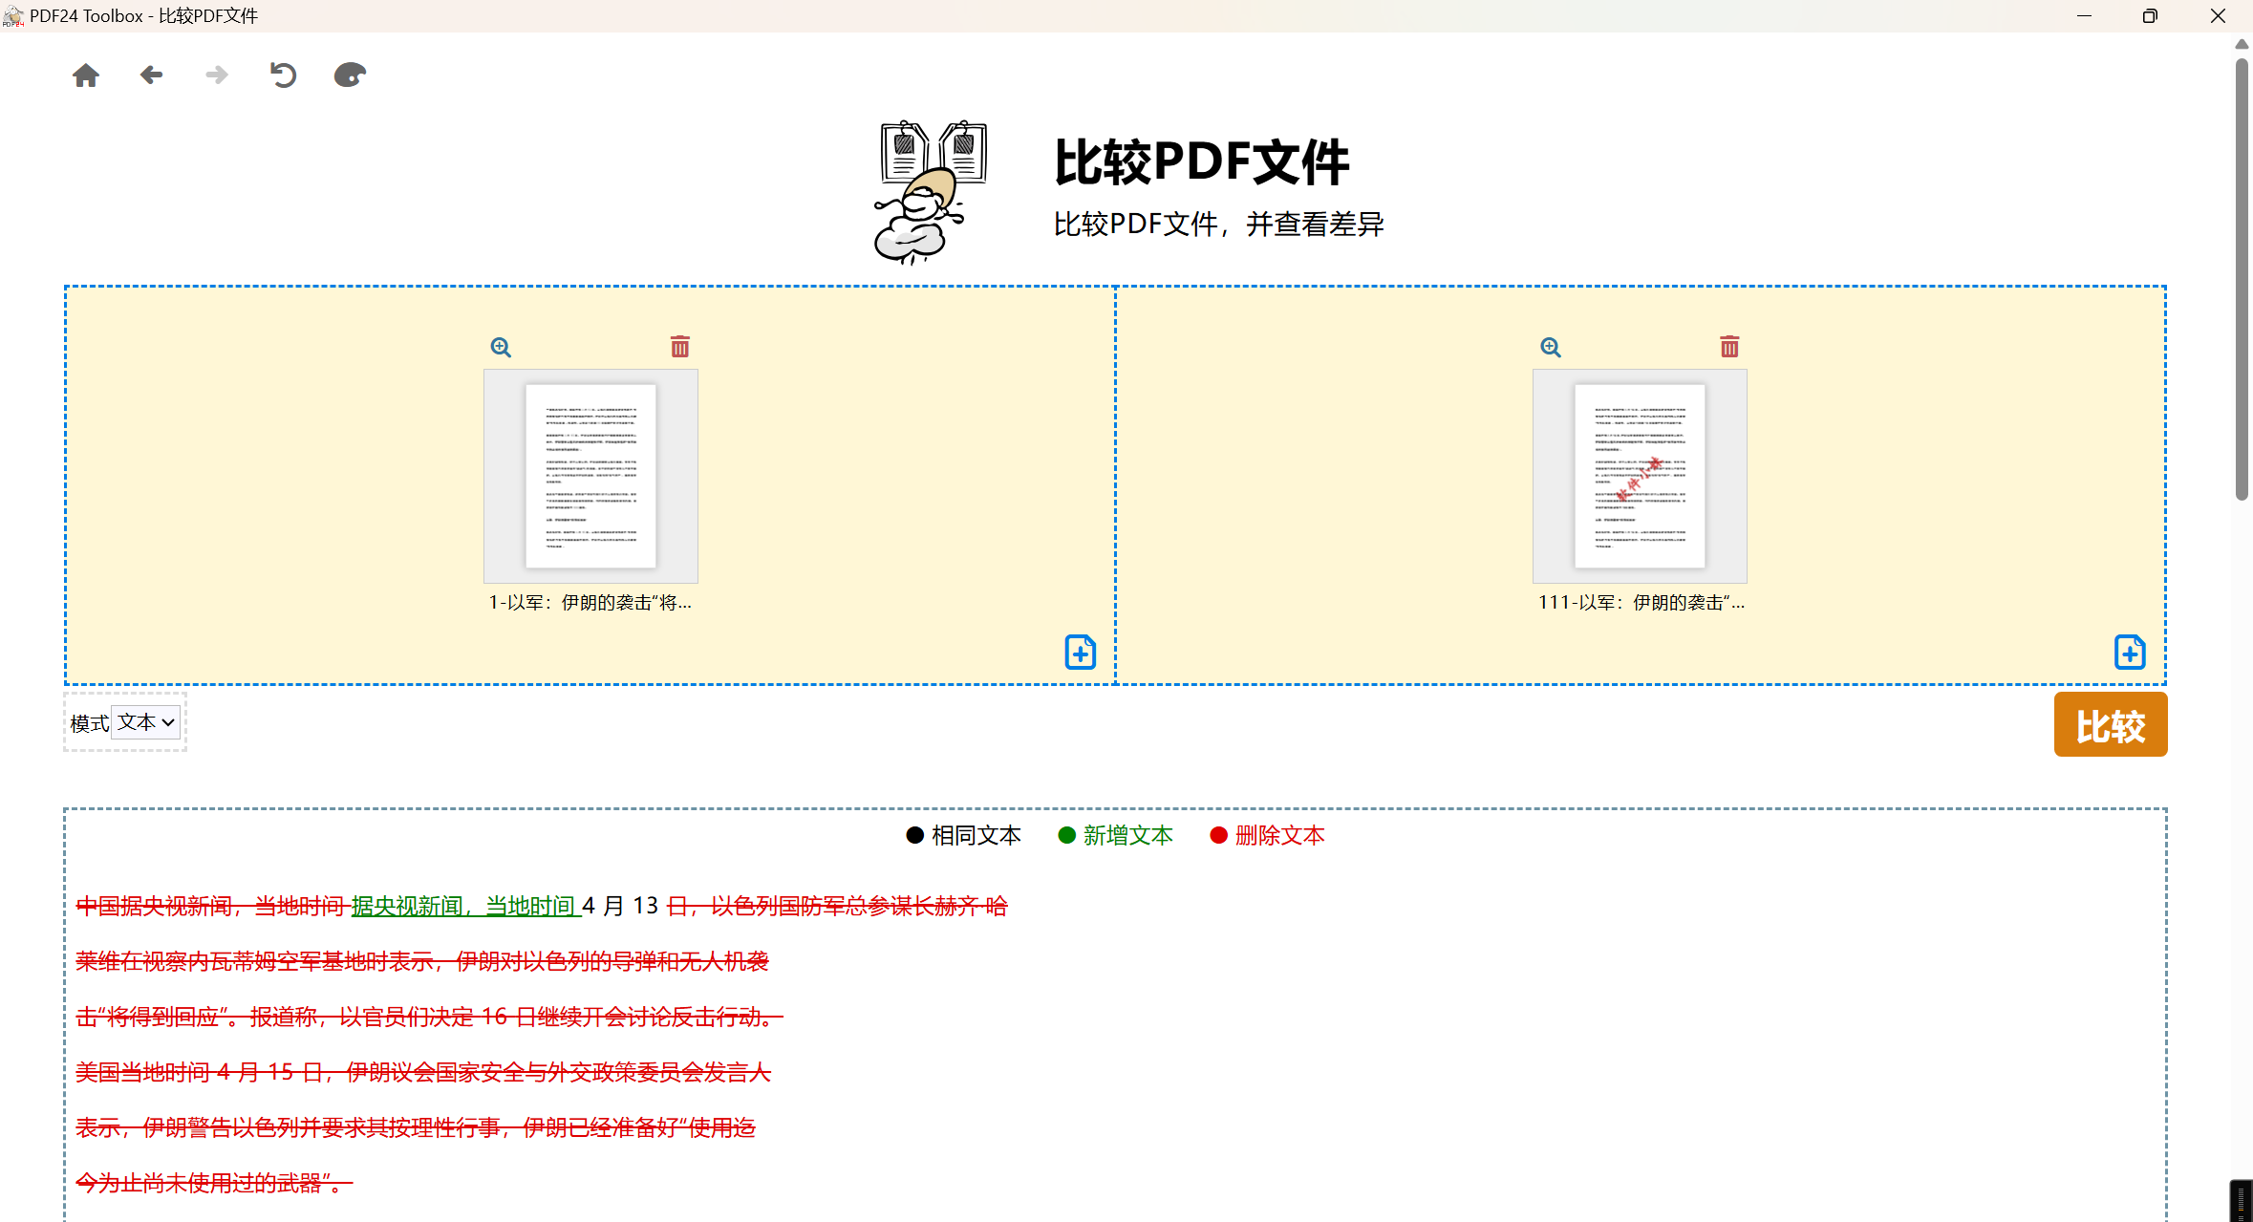
Task: Restore down the PDF24 Toolbox window
Action: tap(2150, 16)
